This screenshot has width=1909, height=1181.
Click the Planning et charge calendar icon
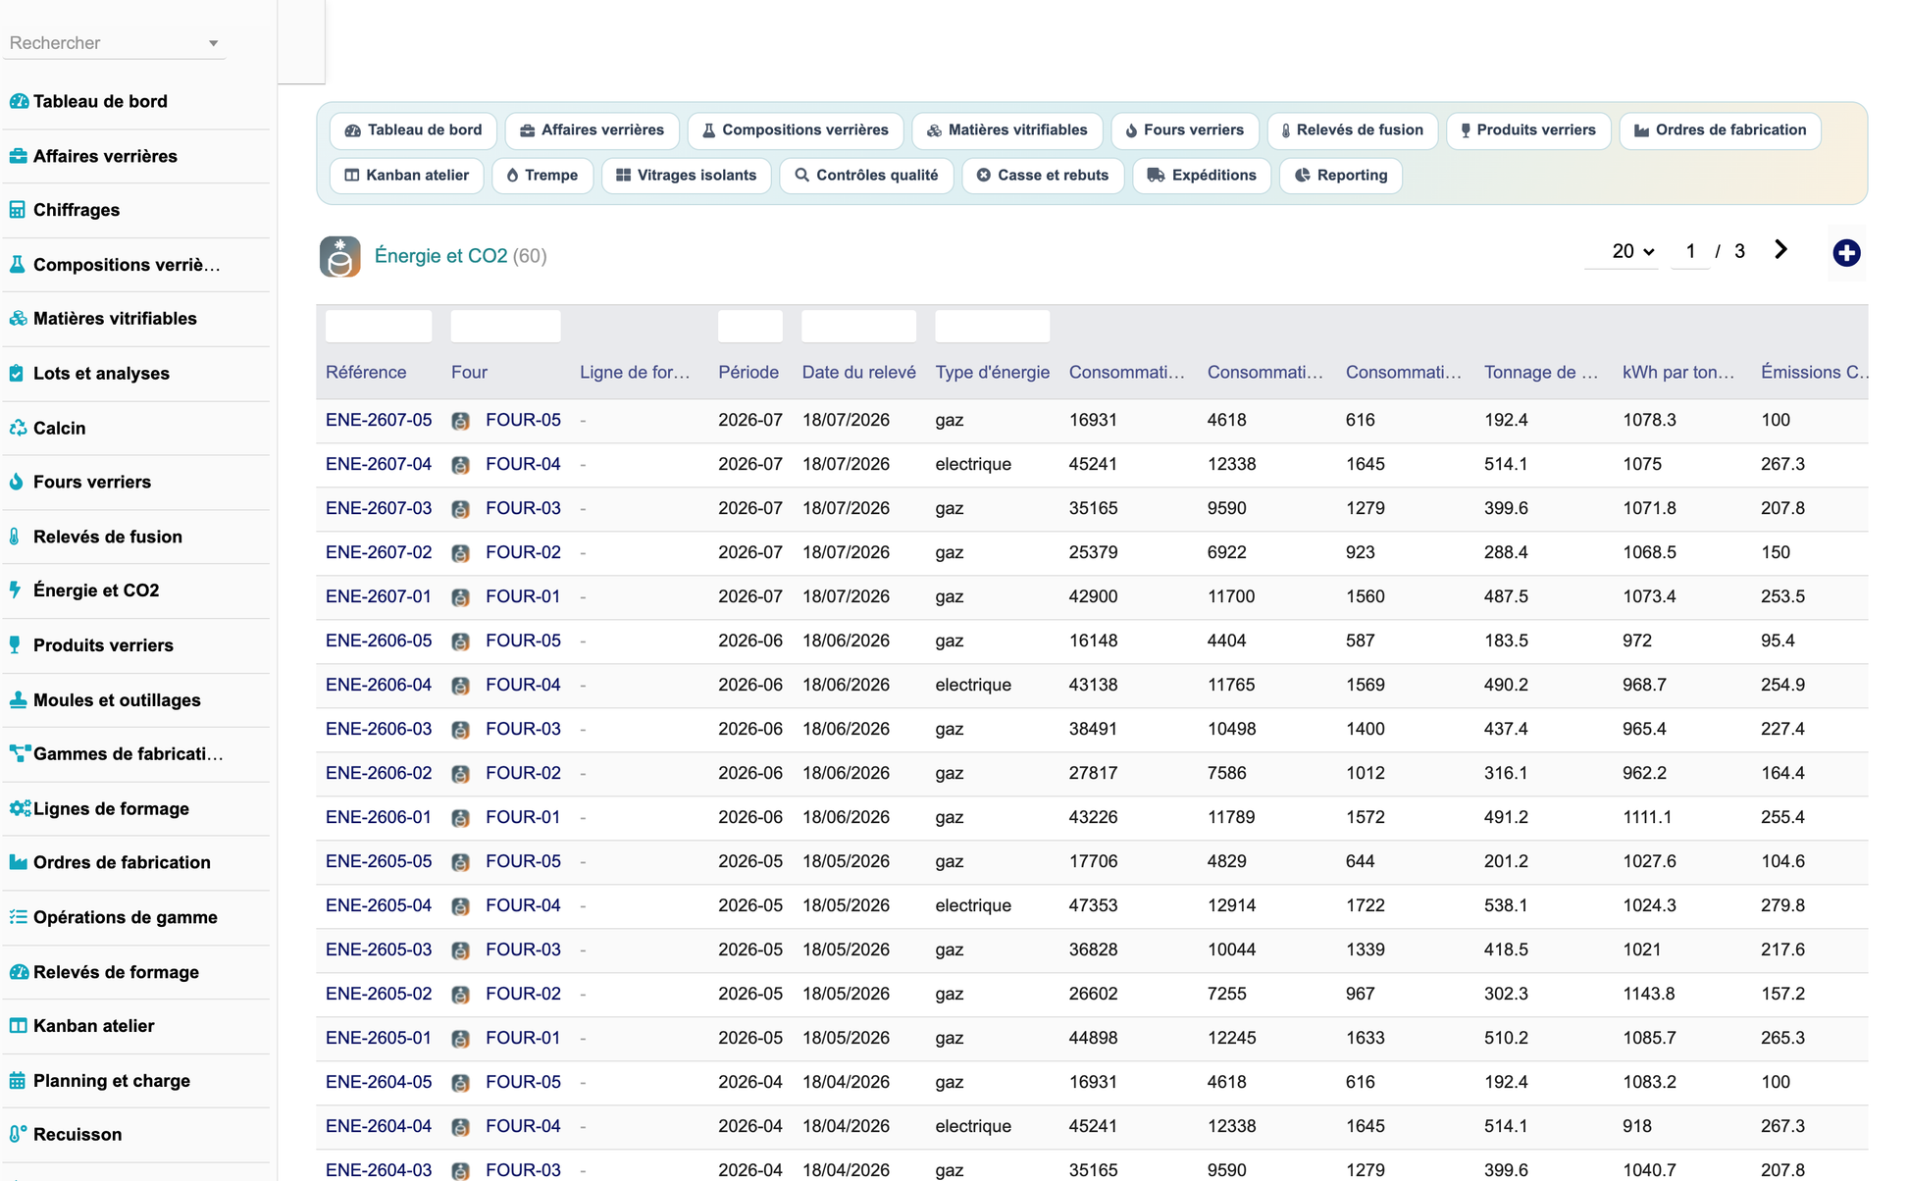click(x=18, y=1081)
